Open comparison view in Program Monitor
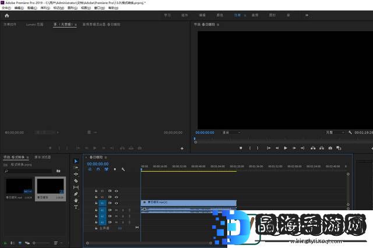The height and width of the screenshot is (248, 373). pos(339,148)
